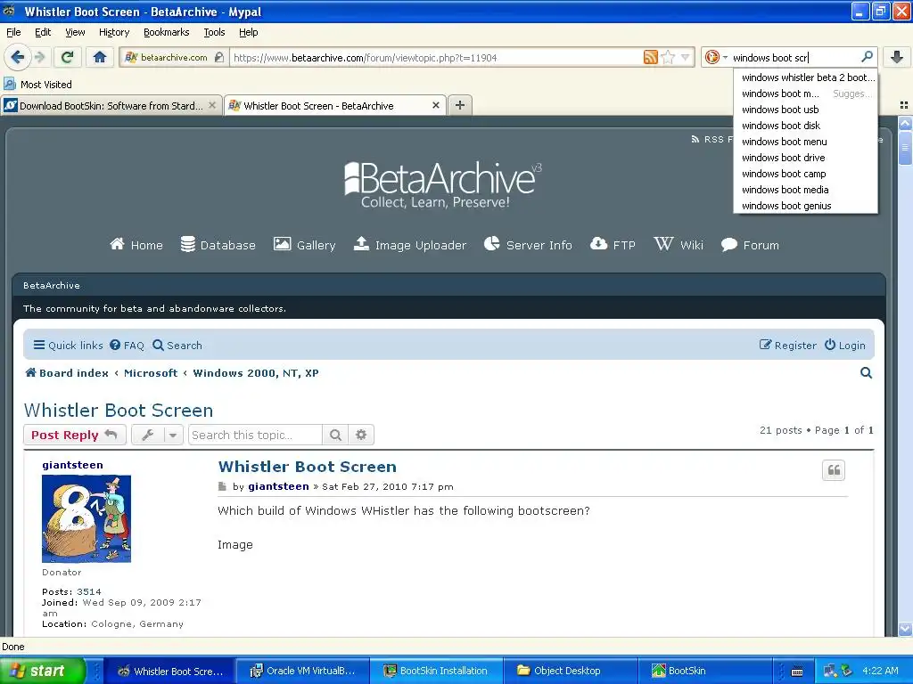
Task: Open the View menu
Action: click(x=75, y=32)
